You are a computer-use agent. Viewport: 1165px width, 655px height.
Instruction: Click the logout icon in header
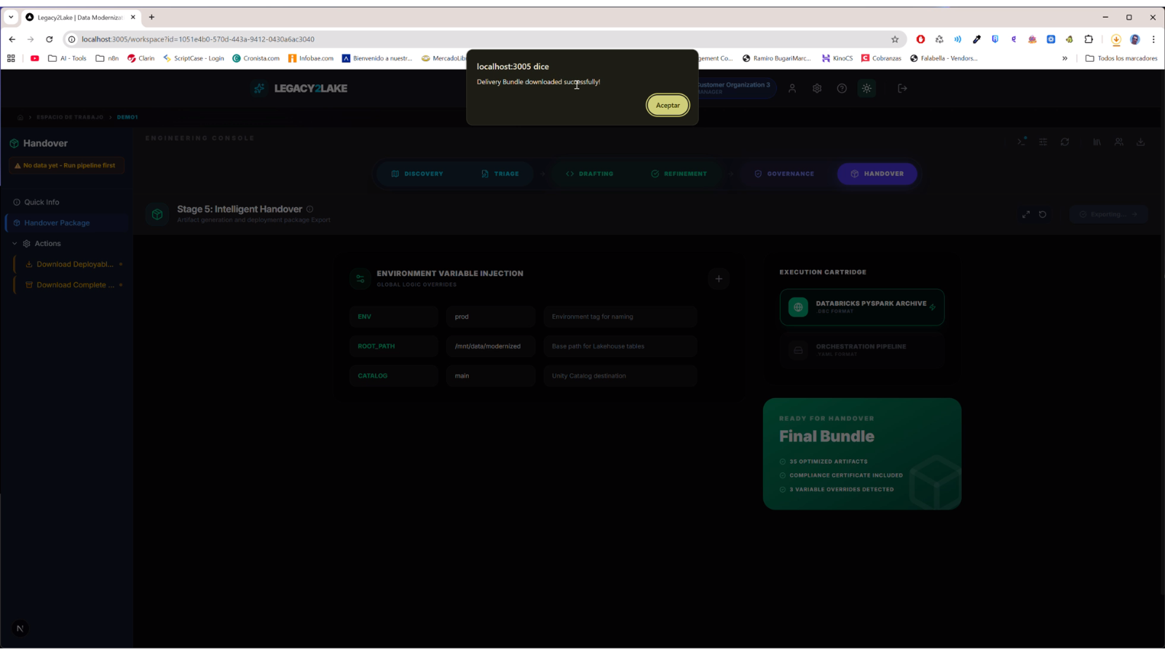click(902, 88)
